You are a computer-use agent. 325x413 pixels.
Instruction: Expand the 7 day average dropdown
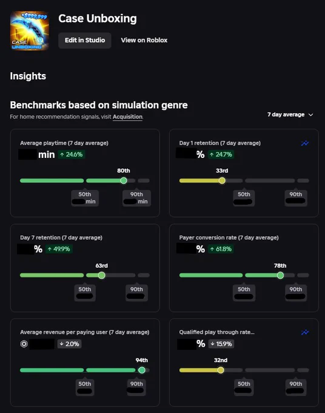[290, 115]
